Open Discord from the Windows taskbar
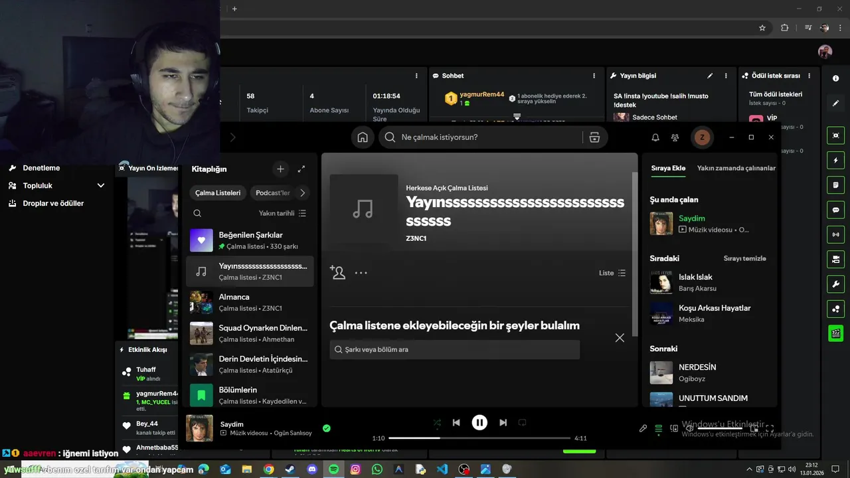The width and height of the screenshot is (850, 478). [x=312, y=469]
